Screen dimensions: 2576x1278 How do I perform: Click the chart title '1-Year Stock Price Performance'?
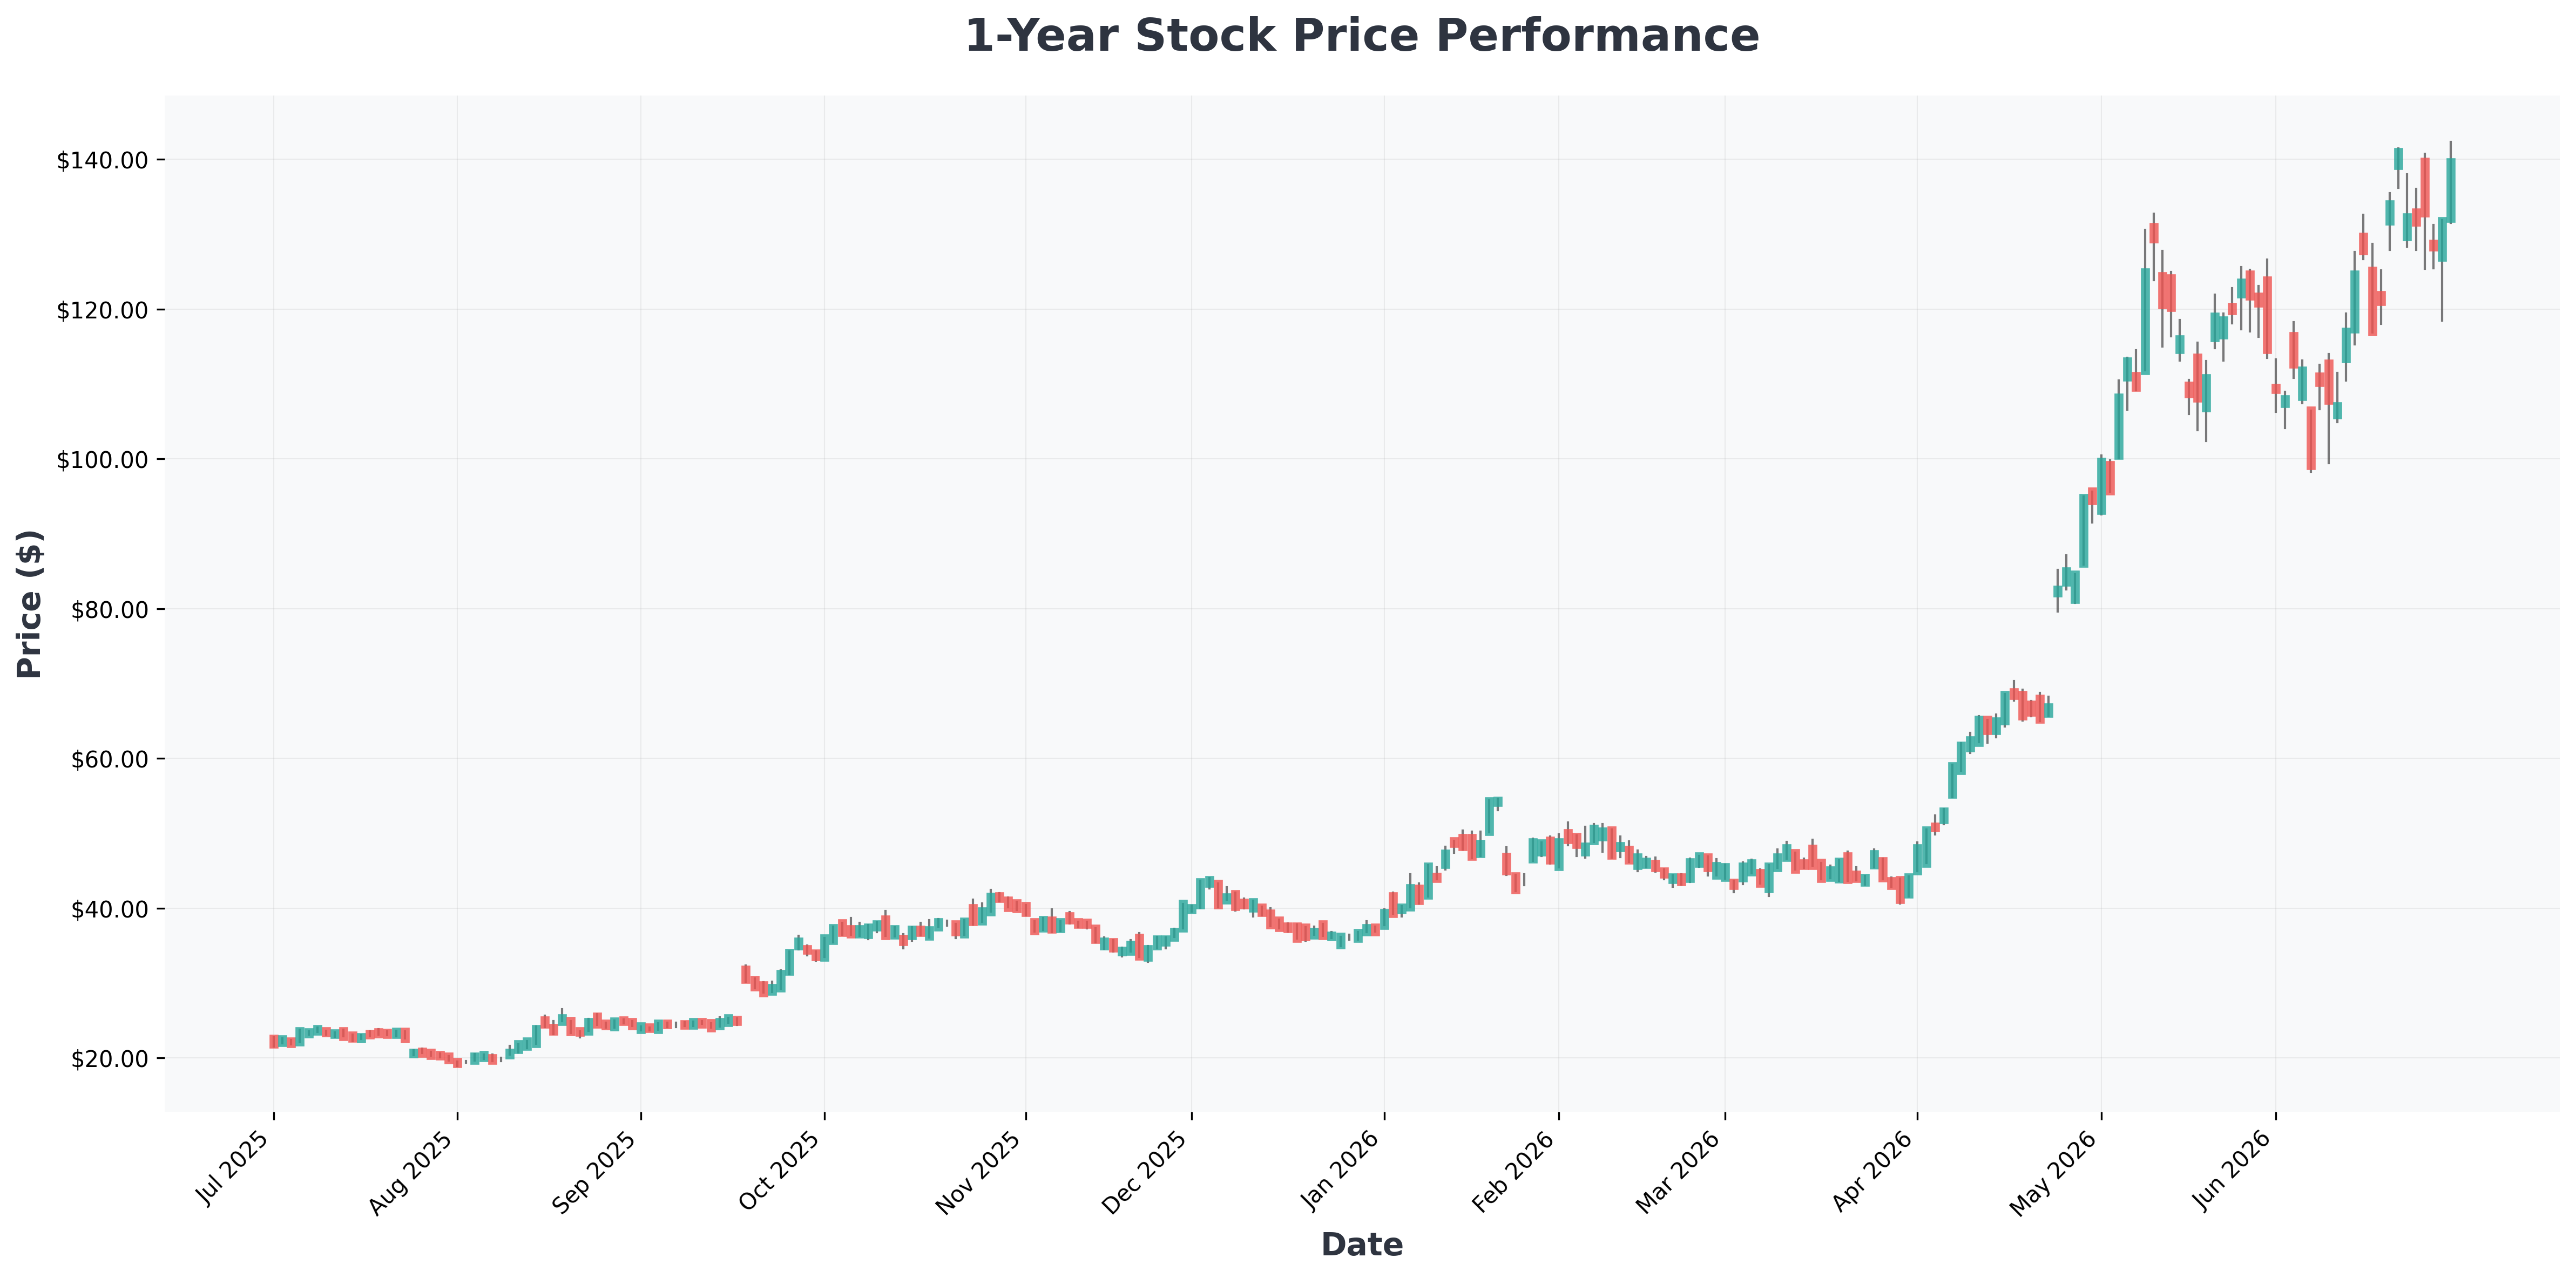point(1361,36)
